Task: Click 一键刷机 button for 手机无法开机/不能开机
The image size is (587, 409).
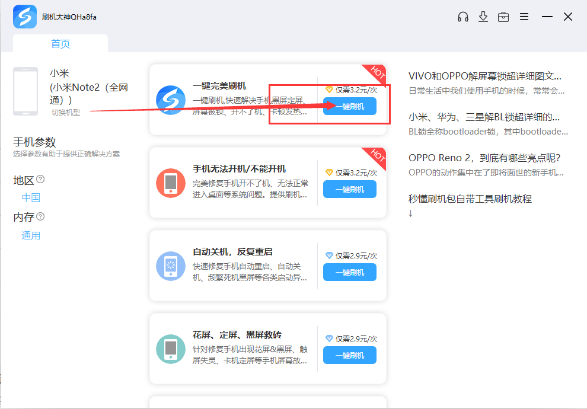Action: (350, 189)
